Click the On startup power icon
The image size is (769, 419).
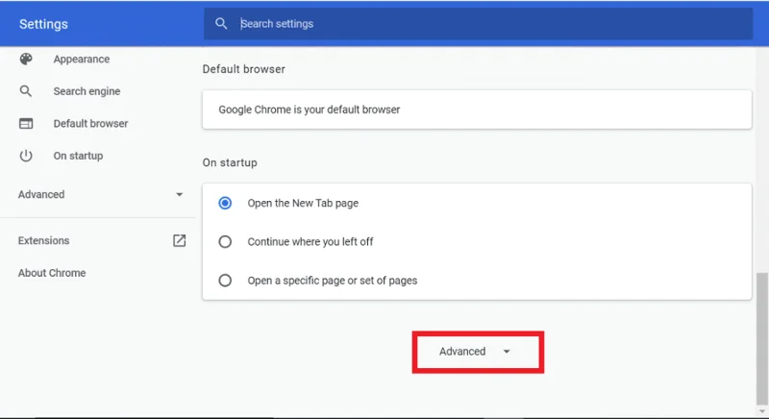click(x=26, y=156)
